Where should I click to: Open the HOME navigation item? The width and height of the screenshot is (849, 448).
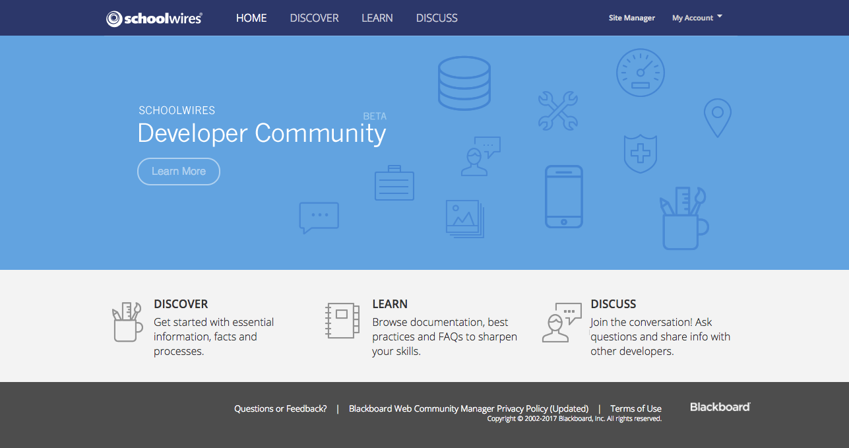coord(251,18)
